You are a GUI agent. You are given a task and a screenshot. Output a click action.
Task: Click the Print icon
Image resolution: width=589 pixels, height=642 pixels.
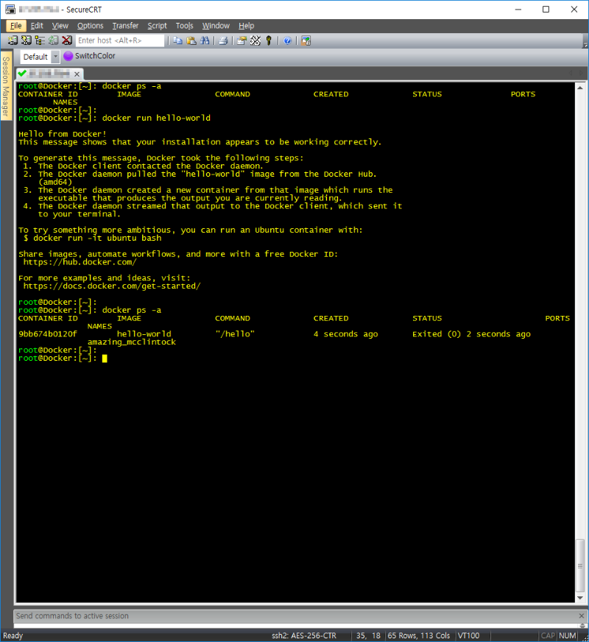223,40
